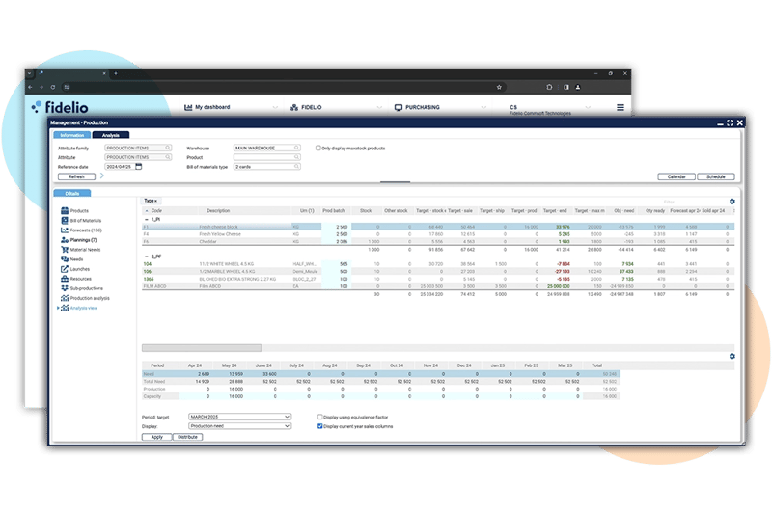Expand the PURCHASING menu chevron
772x514 pixels.
coord(483,107)
